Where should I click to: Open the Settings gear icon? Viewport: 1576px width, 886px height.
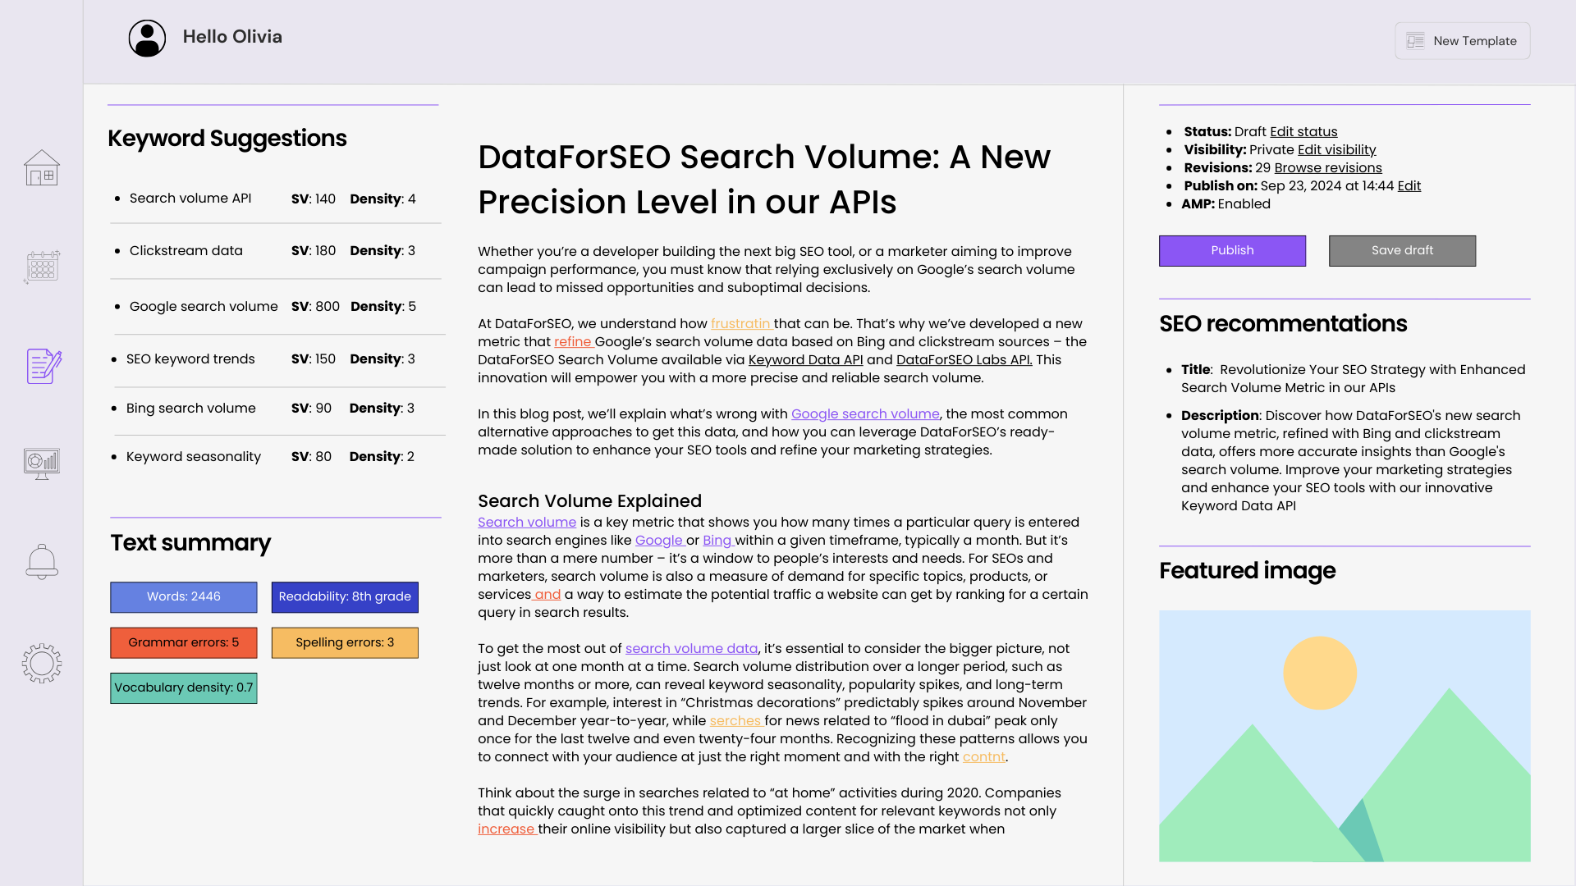coord(42,664)
